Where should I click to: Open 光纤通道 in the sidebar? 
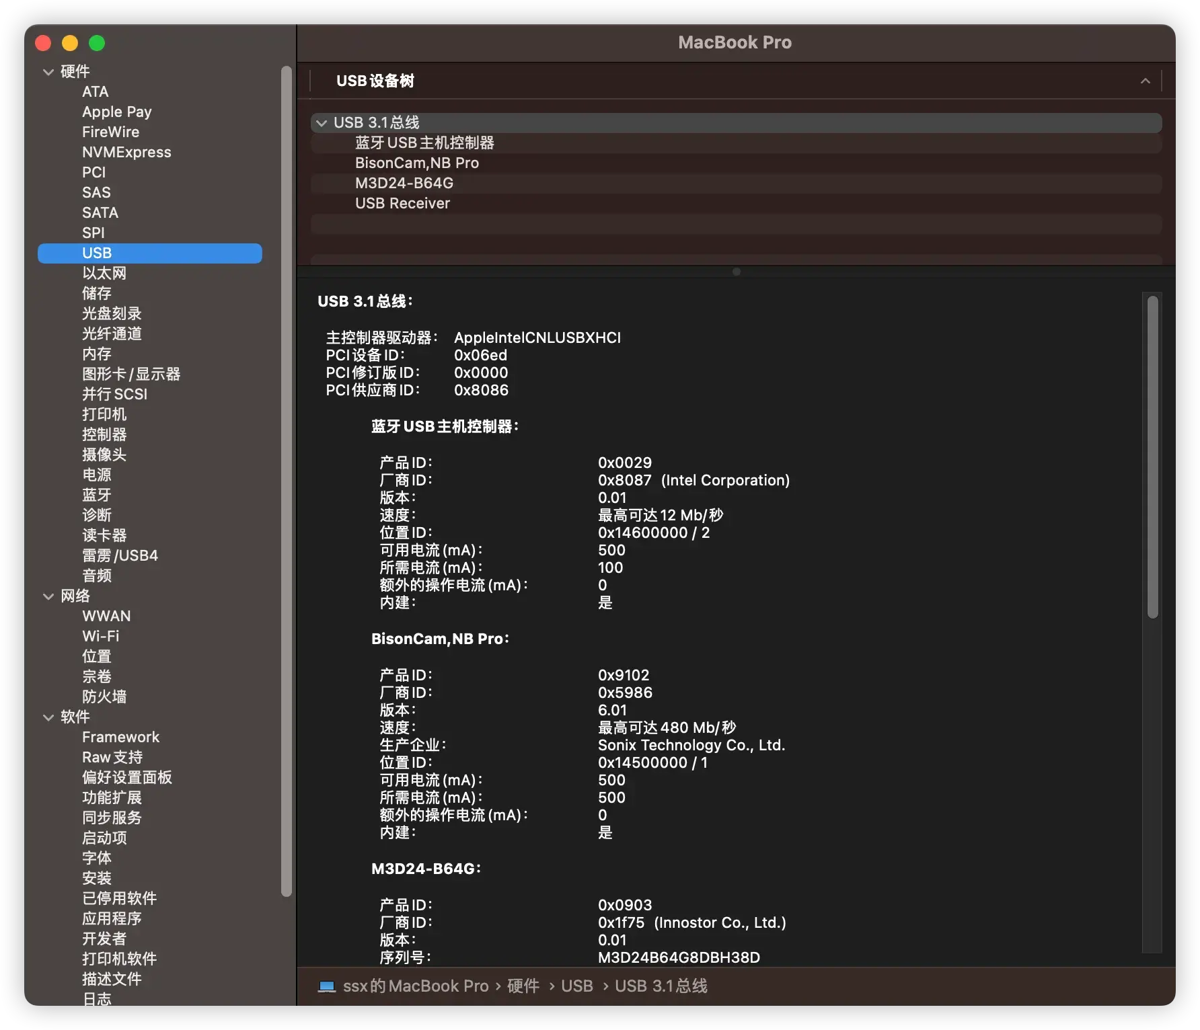point(112,333)
